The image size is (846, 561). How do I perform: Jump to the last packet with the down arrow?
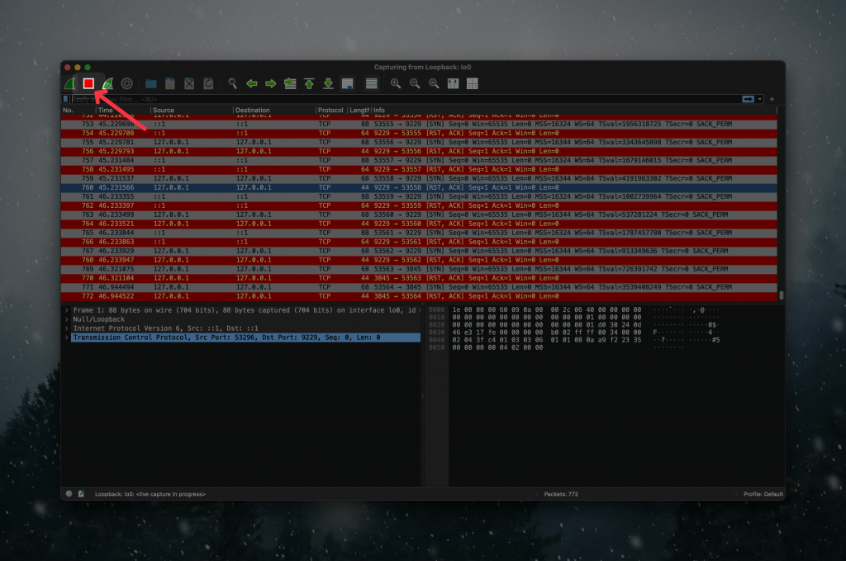[x=328, y=83]
